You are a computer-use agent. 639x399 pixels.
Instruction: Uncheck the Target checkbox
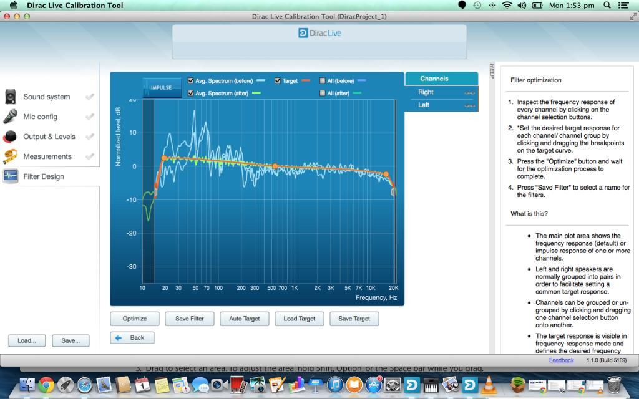(278, 80)
